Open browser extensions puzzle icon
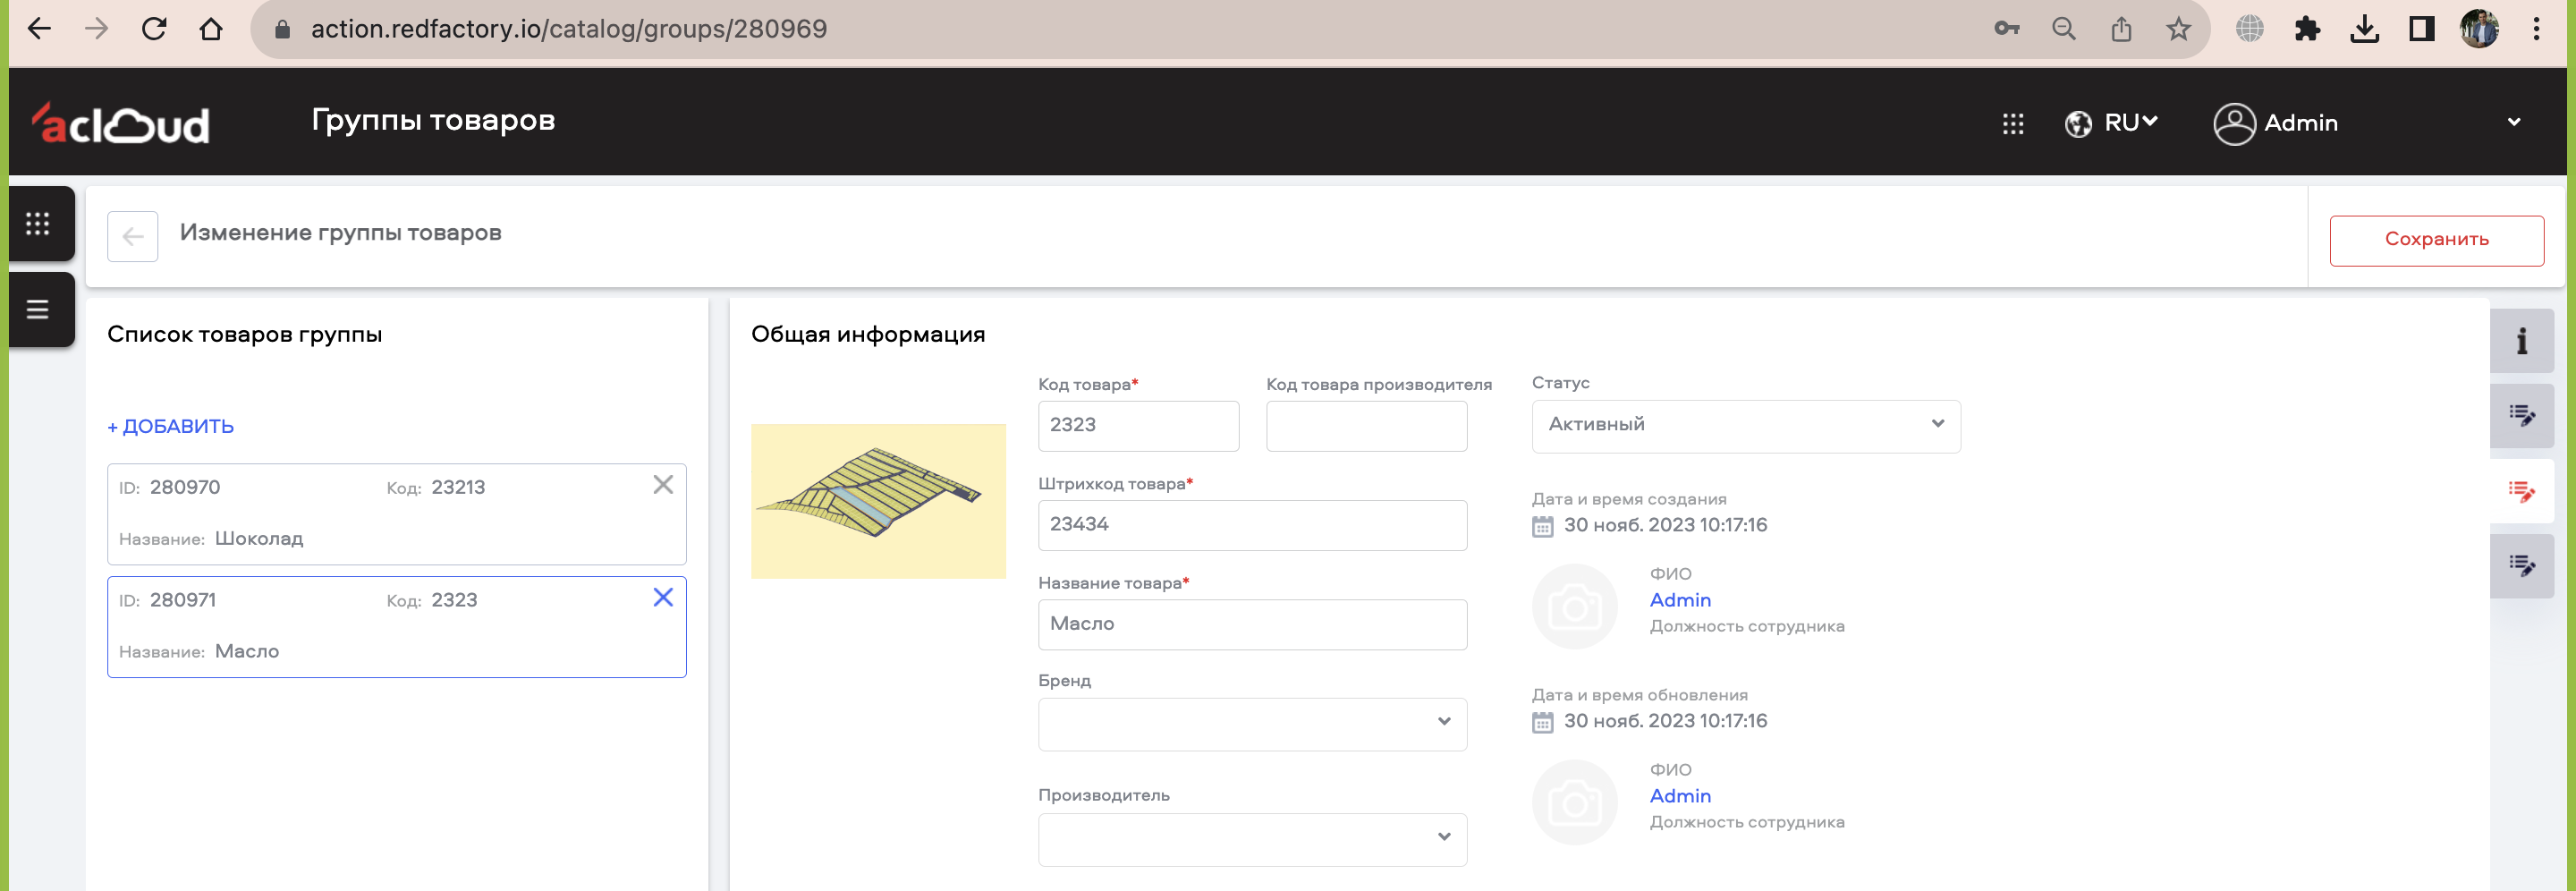The width and height of the screenshot is (2576, 891). 2307,29
